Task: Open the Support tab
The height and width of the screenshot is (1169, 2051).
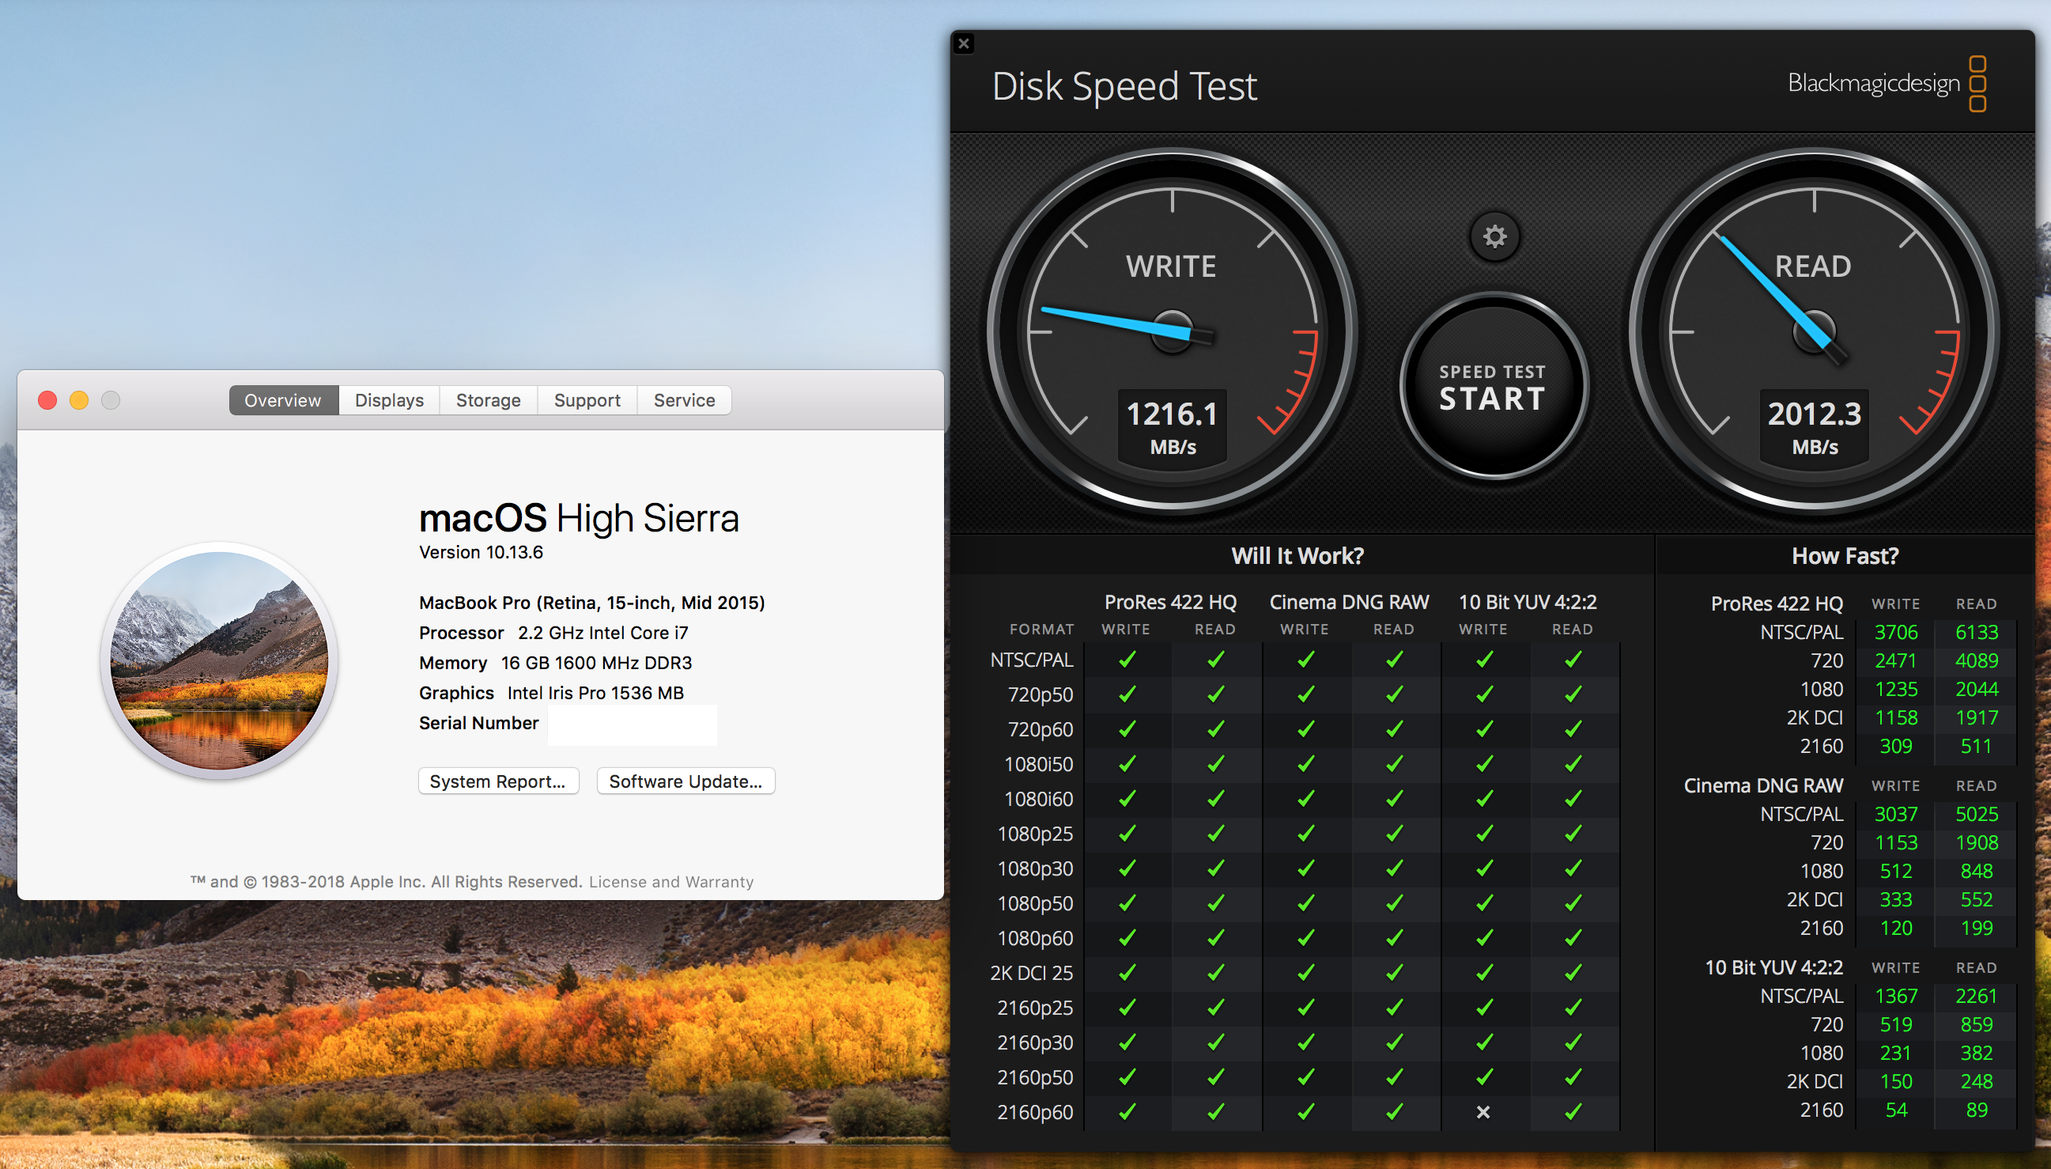Action: 587,401
